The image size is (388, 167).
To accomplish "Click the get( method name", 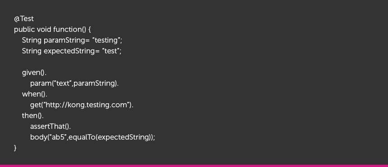I will [37, 105].
